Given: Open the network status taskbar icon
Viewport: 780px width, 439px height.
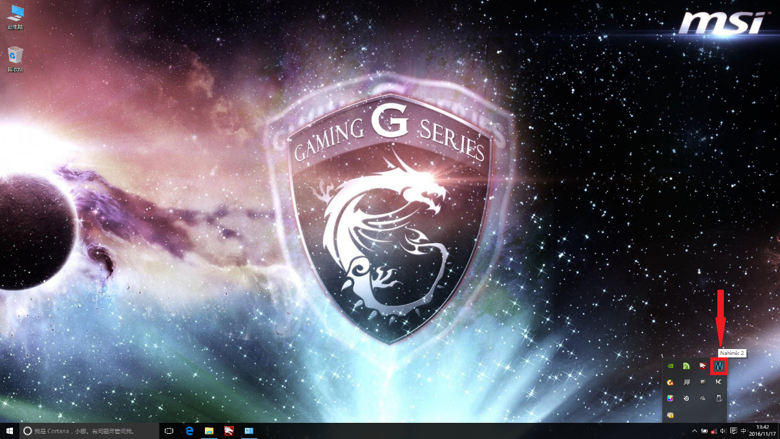Looking at the screenshot, I should pos(714,431).
